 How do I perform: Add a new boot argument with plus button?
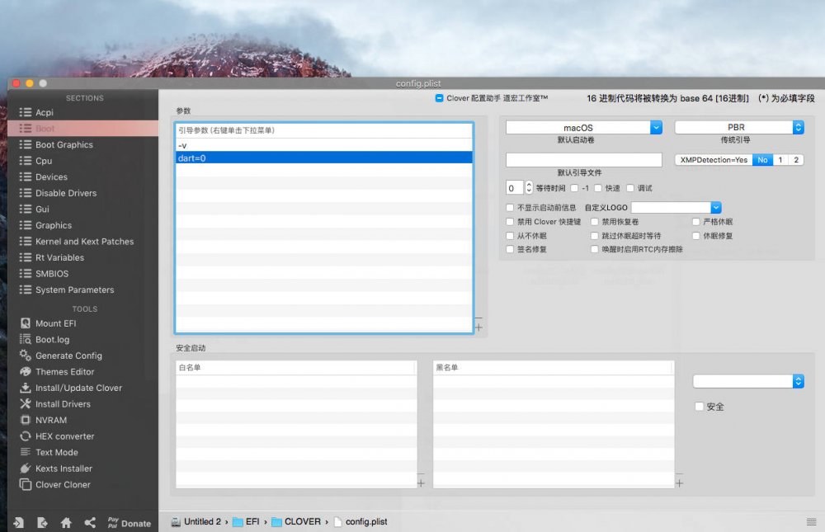478,327
